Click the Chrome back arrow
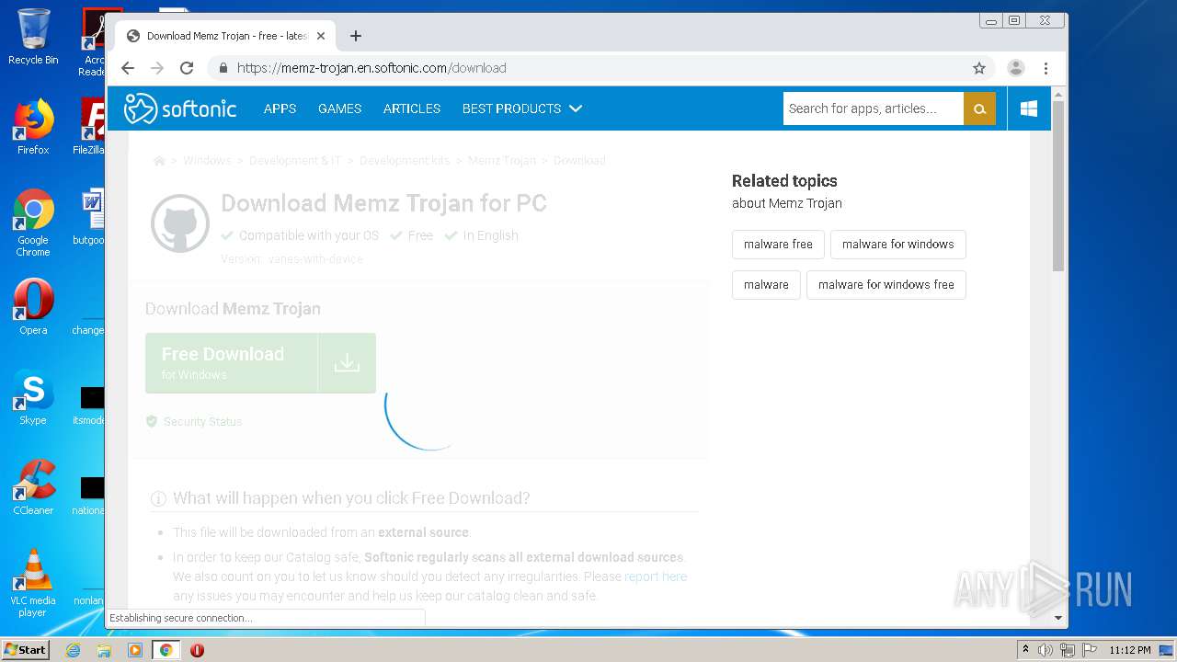The height and width of the screenshot is (662, 1177). [x=128, y=68]
